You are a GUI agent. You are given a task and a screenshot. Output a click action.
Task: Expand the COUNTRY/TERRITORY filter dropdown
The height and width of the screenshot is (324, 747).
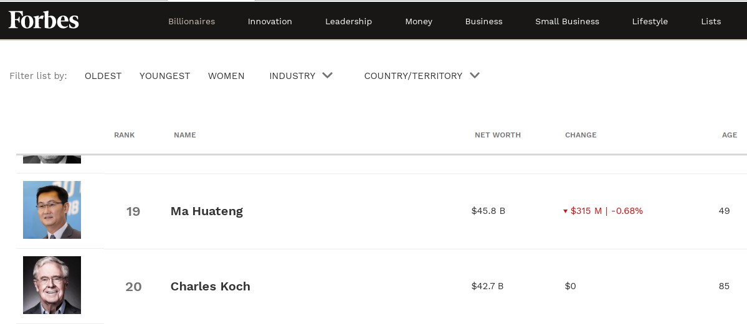(x=422, y=76)
